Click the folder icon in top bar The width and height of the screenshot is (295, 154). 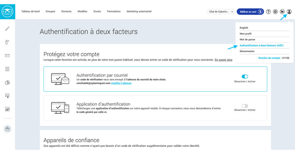(x=282, y=12)
